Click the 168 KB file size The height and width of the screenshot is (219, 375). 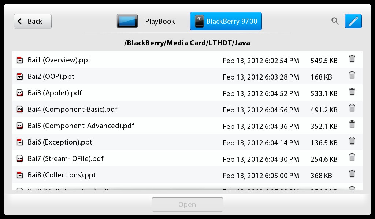pyautogui.click(x=321, y=77)
